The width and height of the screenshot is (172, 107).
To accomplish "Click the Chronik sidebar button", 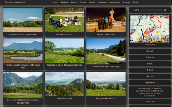I will click(150, 51).
